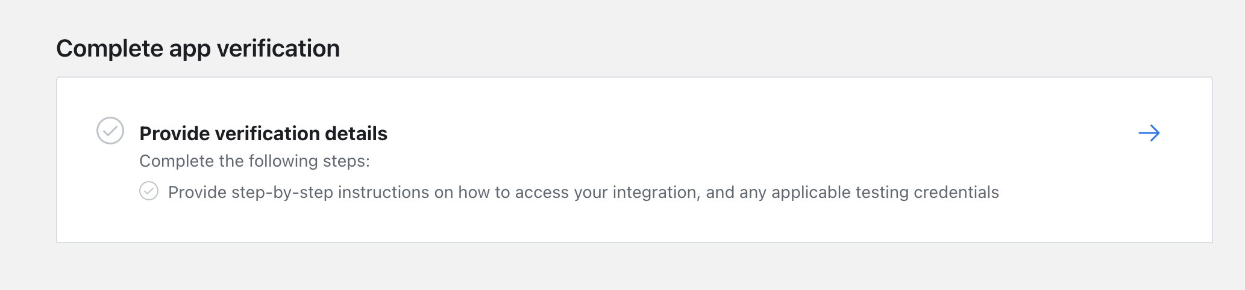Select the check icon next to Provide verification details
The image size is (1245, 290).
[110, 131]
